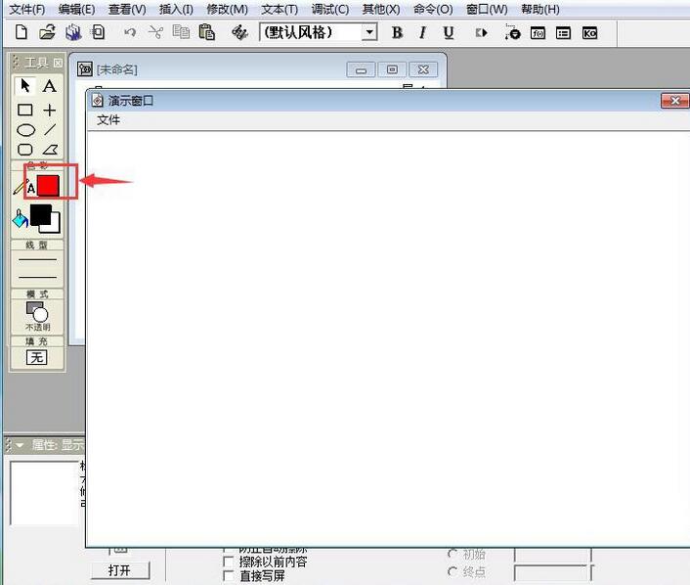690x585 pixels.
Task: Open the 帮助(H) menu
Action: coord(539,9)
